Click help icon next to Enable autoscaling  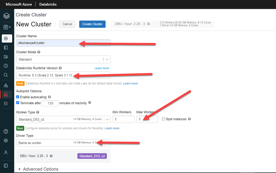click(49, 97)
